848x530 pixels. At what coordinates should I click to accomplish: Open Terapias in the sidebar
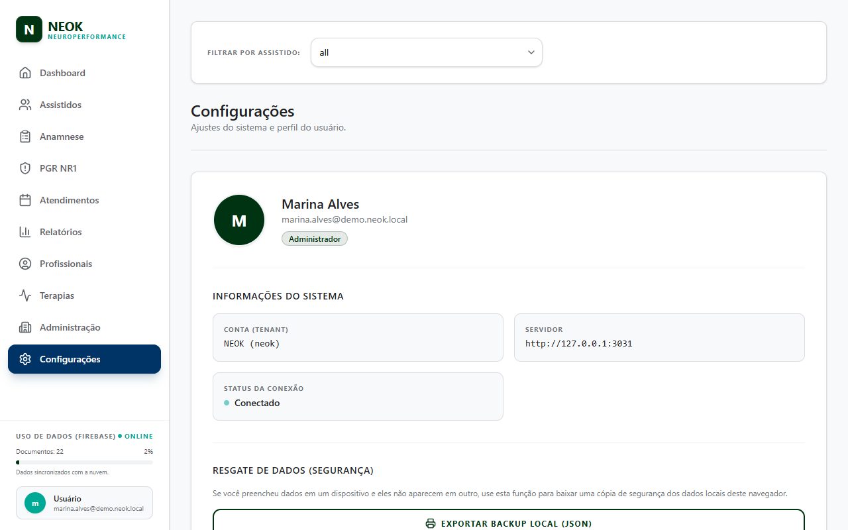click(84, 295)
